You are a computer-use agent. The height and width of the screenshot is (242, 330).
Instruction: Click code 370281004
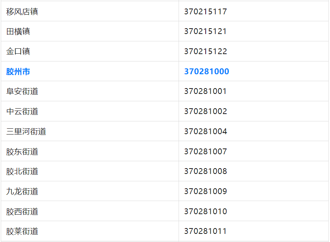[x=205, y=131]
